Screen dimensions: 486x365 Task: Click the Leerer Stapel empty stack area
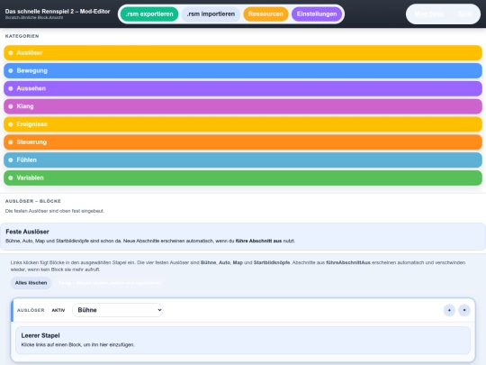243,340
